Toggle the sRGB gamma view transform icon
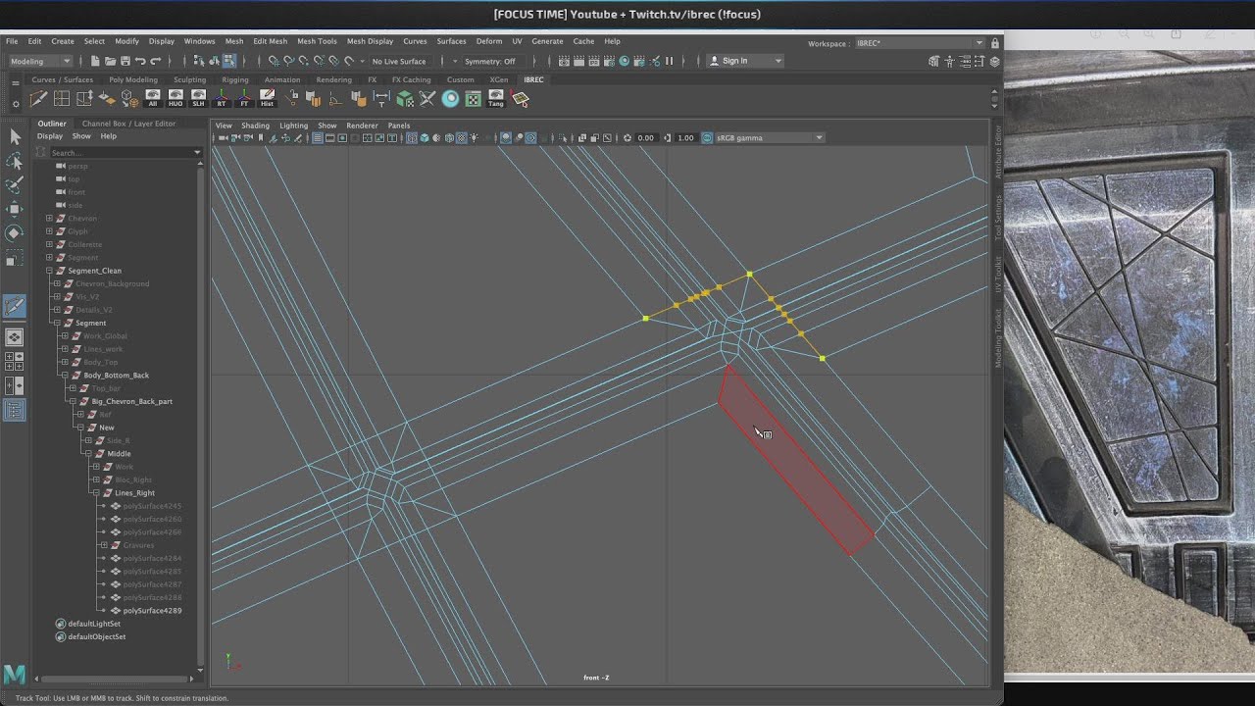The width and height of the screenshot is (1255, 706). tap(707, 138)
